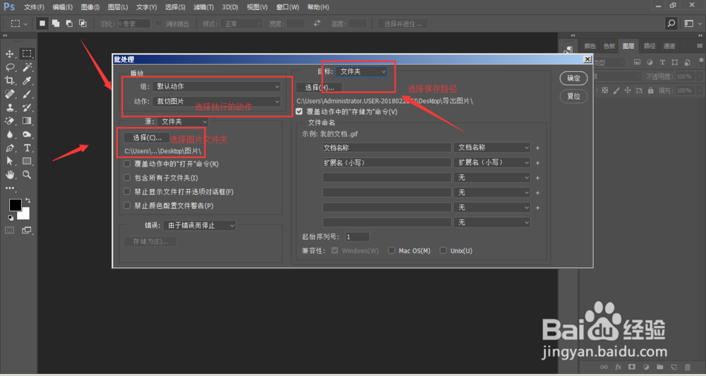This screenshot has width=706, height=376.
Task: Swap foreground and background colors
Action: [x=28, y=200]
